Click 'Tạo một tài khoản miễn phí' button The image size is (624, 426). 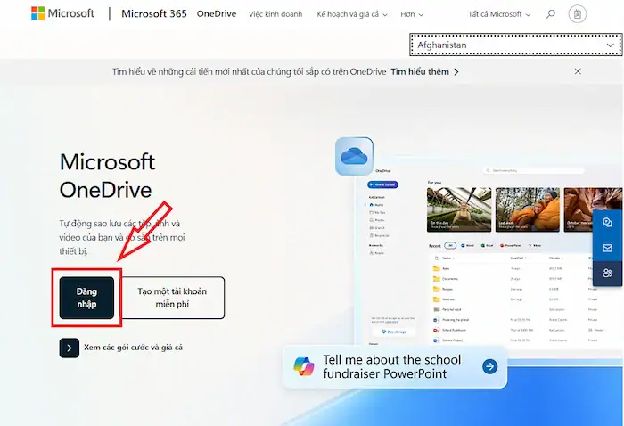pos(174,298)
